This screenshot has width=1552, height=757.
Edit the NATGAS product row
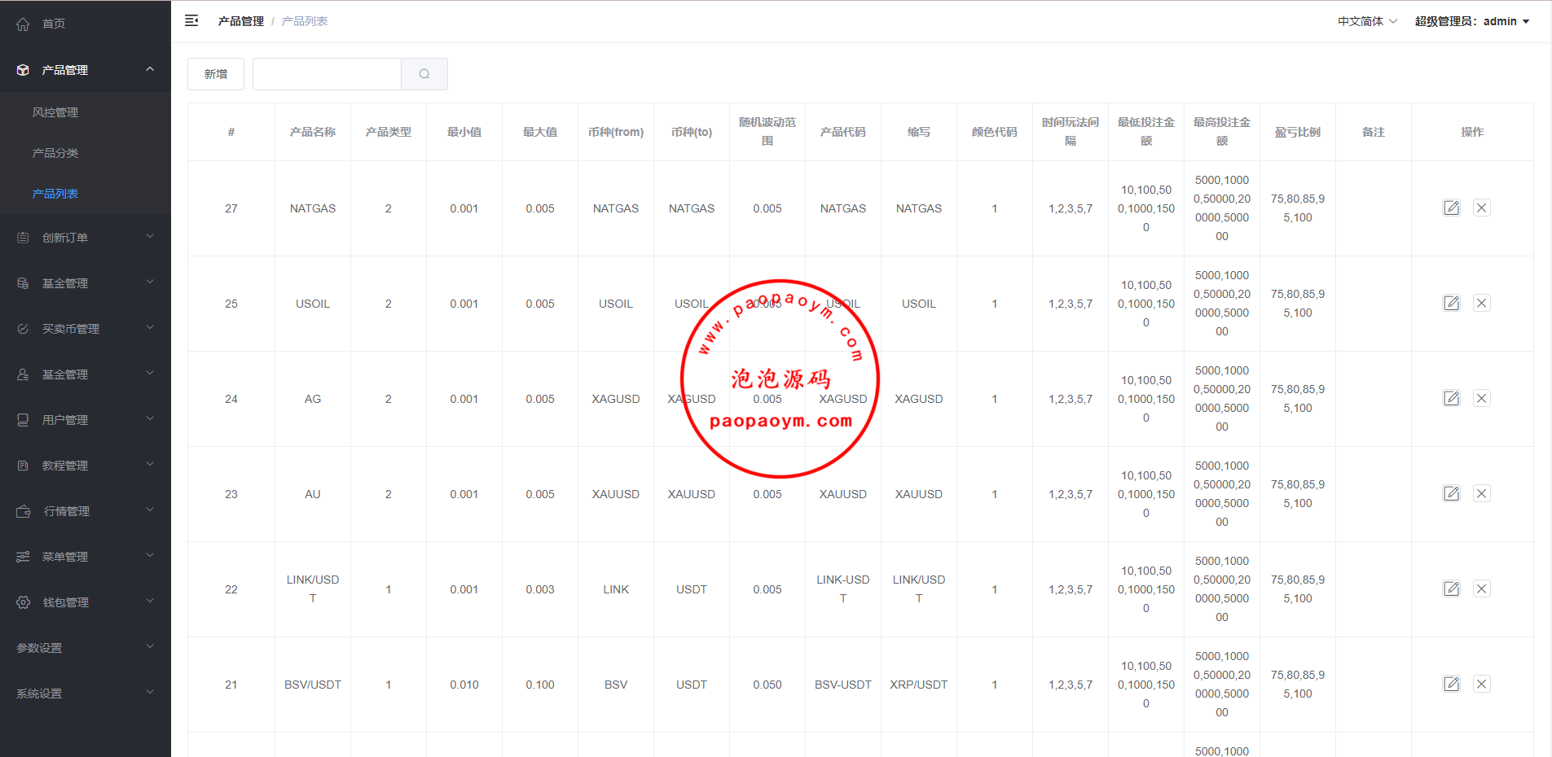[x=1451, y=208]
